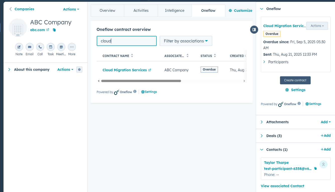Click right scroll arrow of contract table

click(x=244, y=81)
